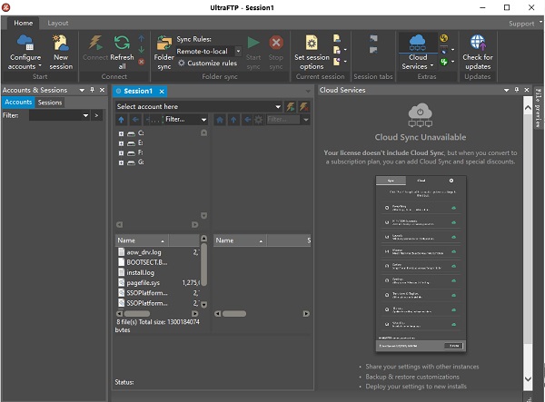Viewport: 545px width, 402px height.
Task: Click remote pane up arrow
Action: point(233,120)
